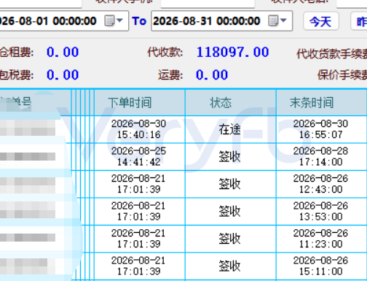Select 签收 status in the 2026-08-25 row
Screen dimensions: 367x281
229,156
